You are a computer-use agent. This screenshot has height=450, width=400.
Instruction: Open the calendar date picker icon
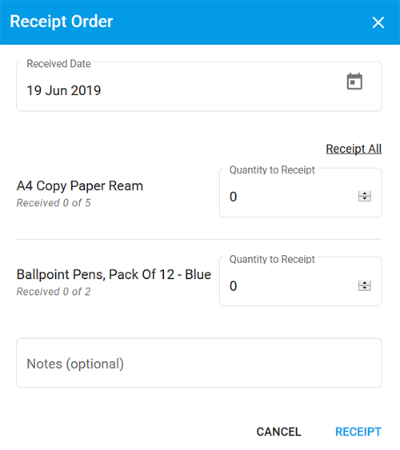click(354, 82)
